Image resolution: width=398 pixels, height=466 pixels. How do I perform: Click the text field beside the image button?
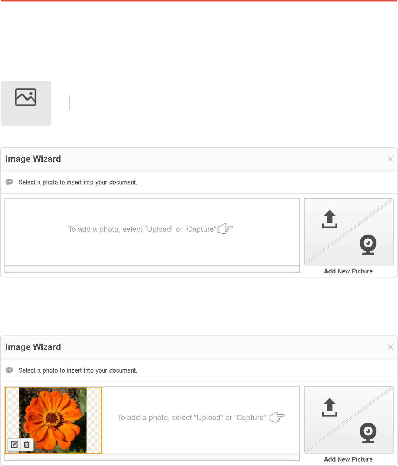[223, 103]
